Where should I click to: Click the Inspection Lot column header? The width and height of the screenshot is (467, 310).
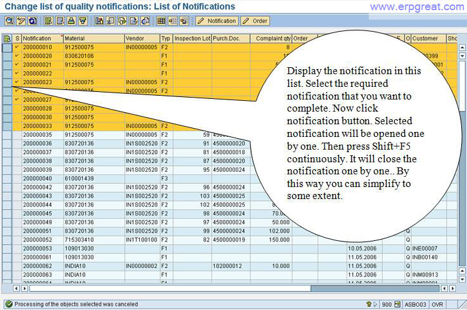coord(192,39)
